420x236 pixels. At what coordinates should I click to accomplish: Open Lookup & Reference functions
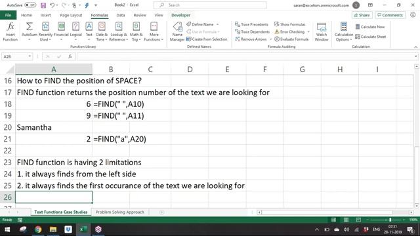119,31
